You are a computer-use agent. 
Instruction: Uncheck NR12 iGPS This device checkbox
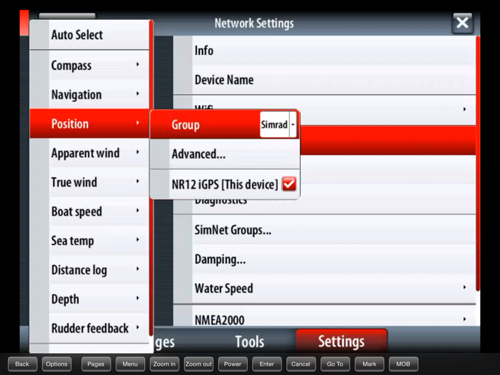(x=289, y=184)
